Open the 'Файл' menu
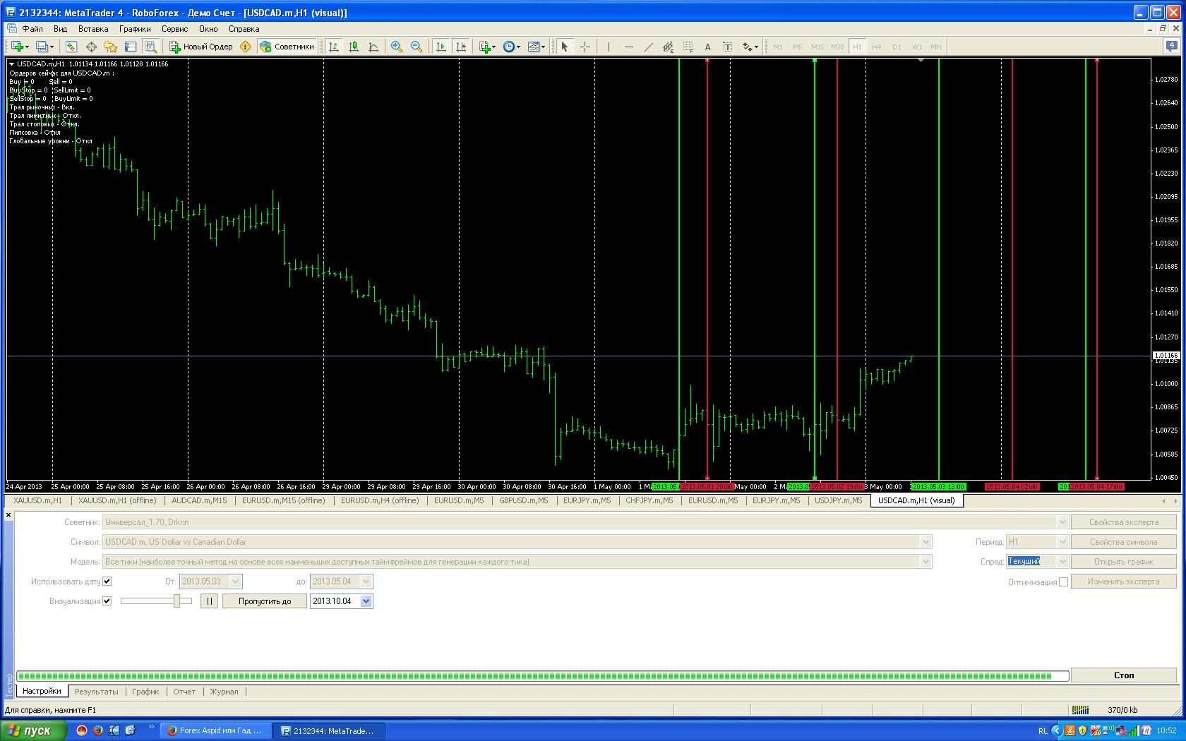The height and width of the screenshot is (741, 1186). click(32, 29)
